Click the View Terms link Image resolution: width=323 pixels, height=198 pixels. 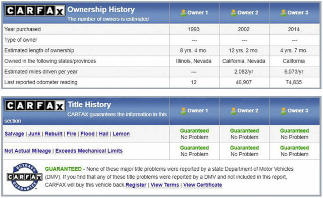[165, 185]
